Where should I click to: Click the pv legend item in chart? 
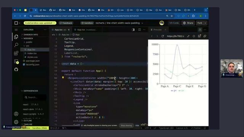click(x=174, y=91)
